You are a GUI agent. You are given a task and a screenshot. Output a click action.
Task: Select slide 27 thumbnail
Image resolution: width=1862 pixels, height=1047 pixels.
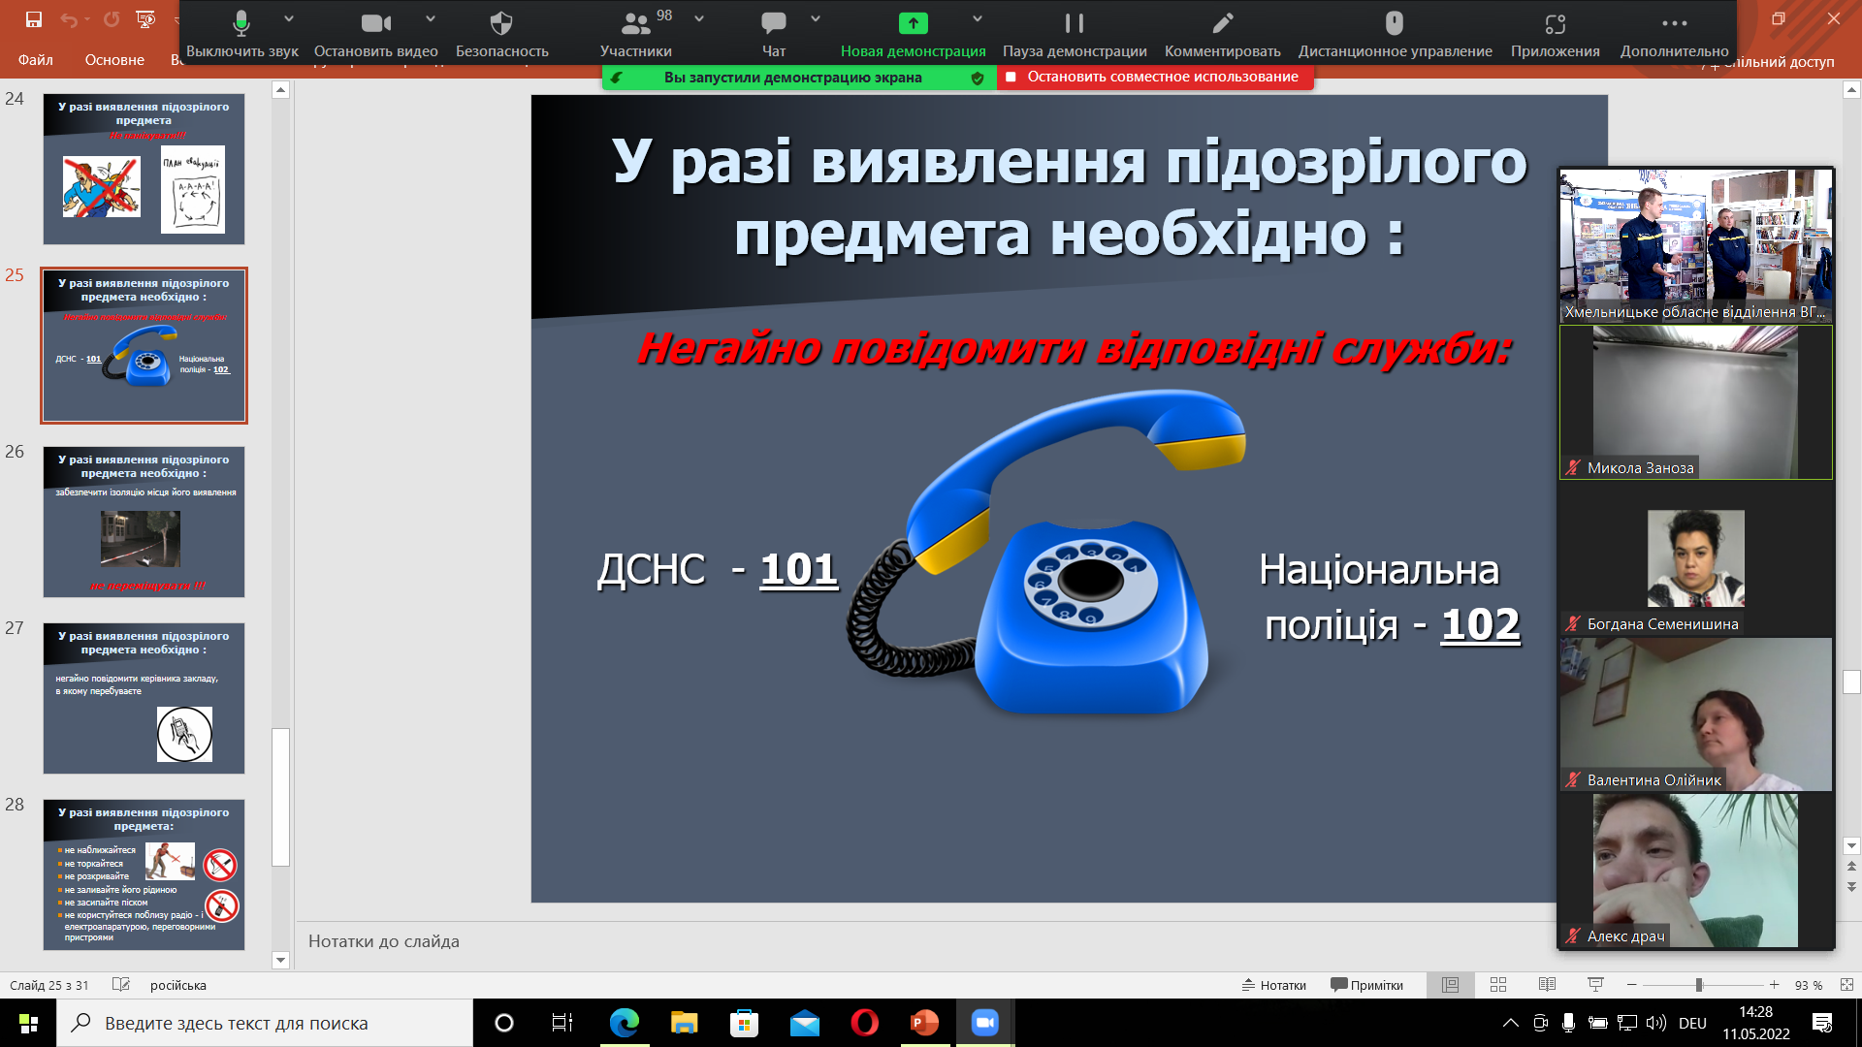pyautogui.click(x=144, y=698)
